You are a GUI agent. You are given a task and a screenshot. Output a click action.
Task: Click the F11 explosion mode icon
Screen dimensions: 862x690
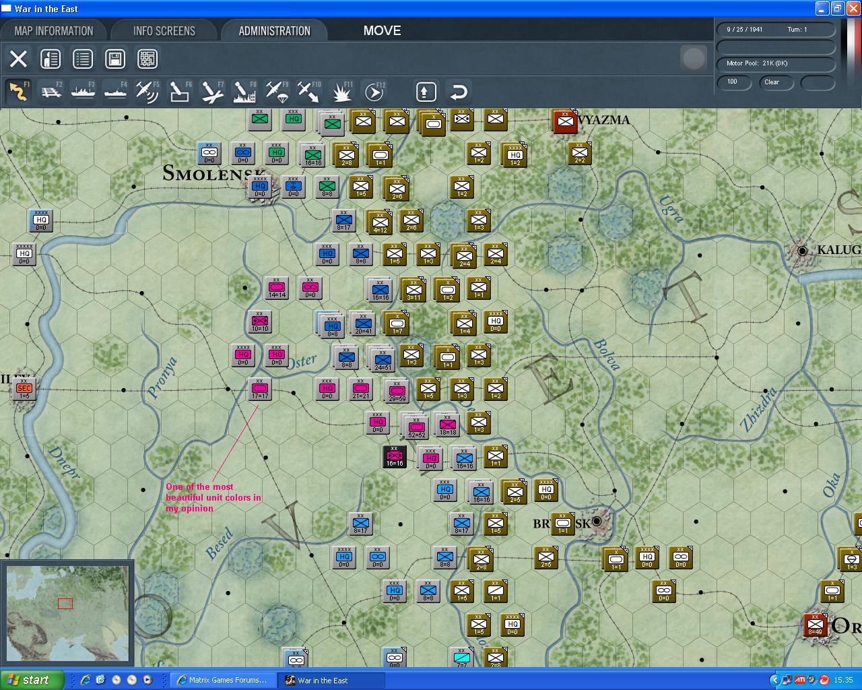(341, 92)
